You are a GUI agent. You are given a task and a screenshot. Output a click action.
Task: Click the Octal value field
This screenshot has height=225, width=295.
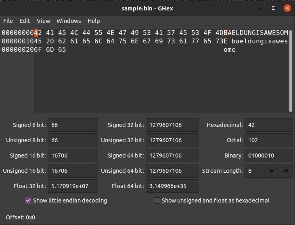(x=268, y=140)
